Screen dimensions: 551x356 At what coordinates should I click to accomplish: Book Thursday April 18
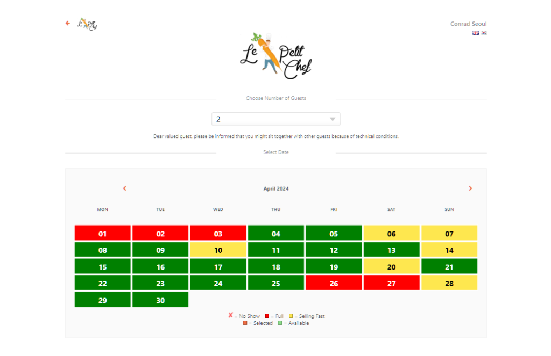click(276, 266)
